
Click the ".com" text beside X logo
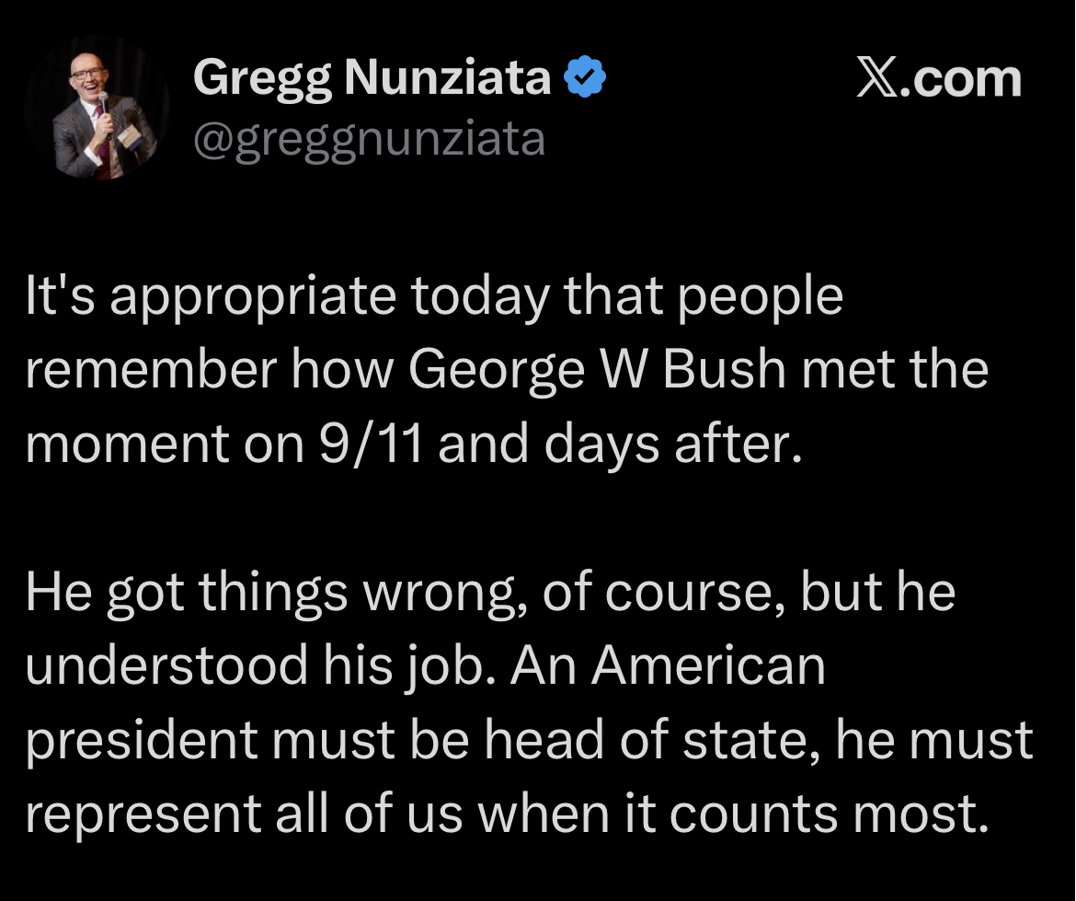961,79
